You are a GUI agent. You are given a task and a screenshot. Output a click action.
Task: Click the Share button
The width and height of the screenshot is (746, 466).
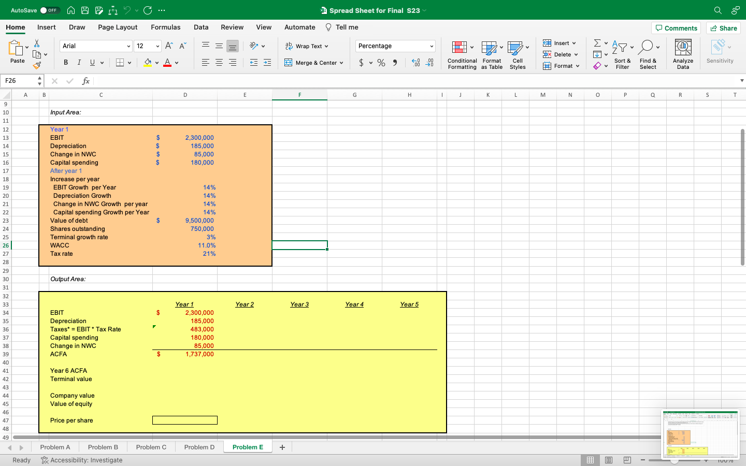click(x=723, y=28)
